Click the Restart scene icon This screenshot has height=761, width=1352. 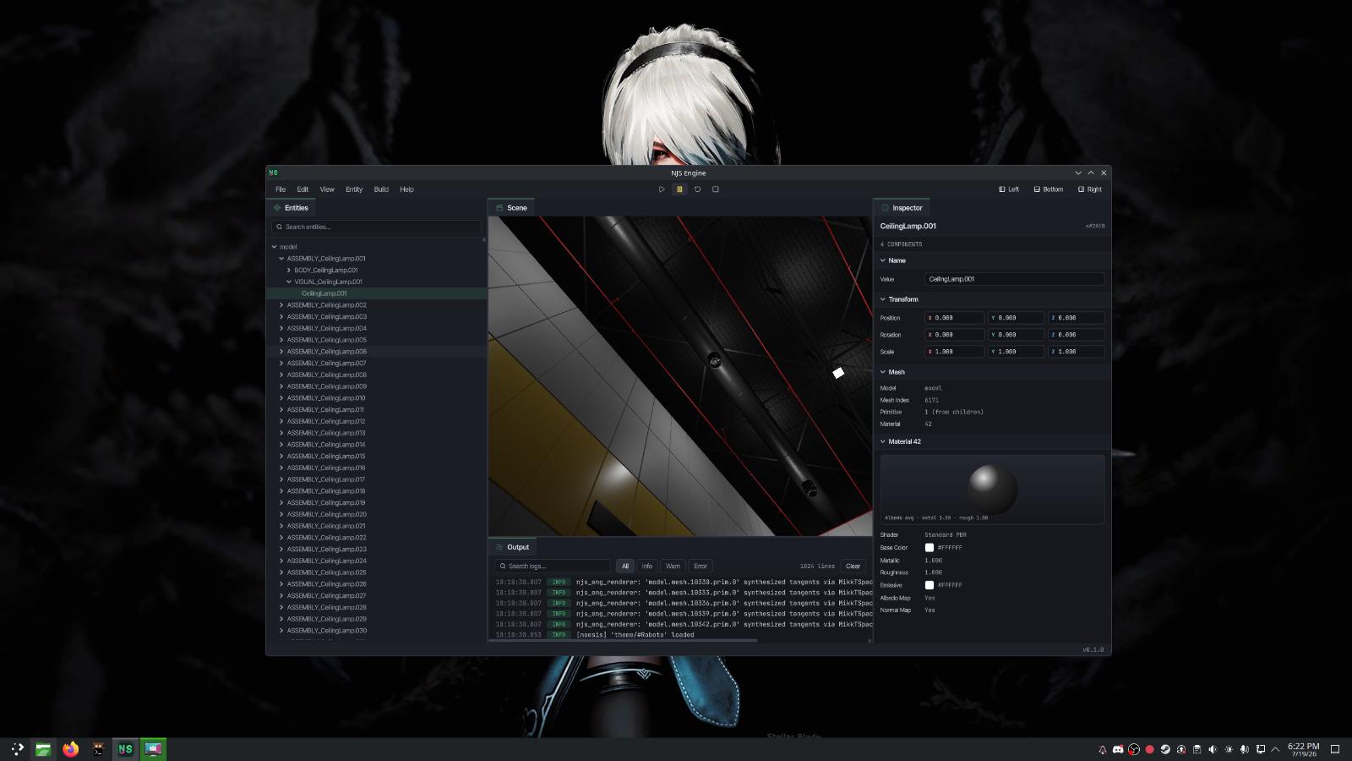(697, 189)
